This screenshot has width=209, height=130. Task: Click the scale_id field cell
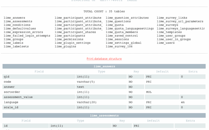tap(39, 107)
